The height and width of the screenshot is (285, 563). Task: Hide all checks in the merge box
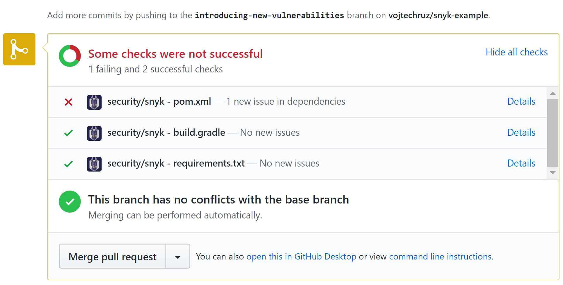click(x=516, y=52)
